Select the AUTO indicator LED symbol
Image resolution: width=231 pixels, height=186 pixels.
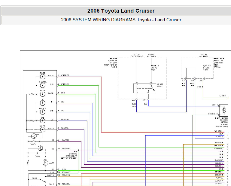point(43,130)
